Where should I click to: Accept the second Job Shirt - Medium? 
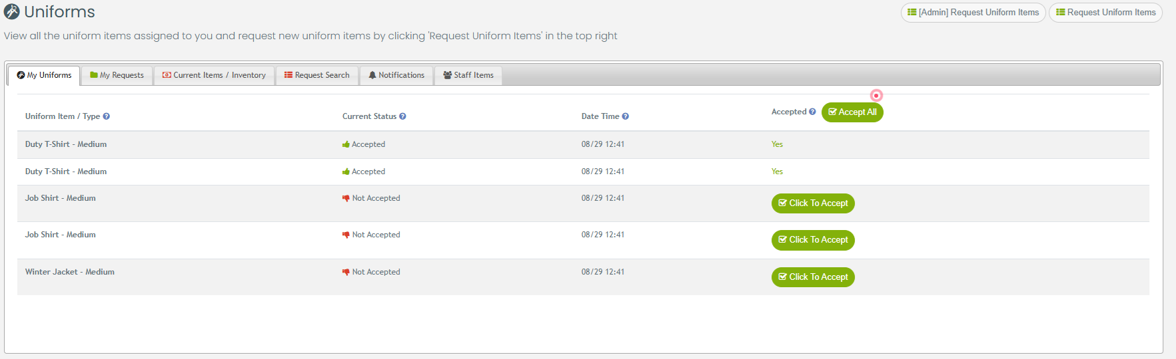(813, 240)
